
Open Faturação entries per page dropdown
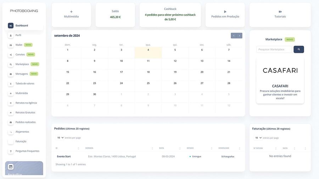click(x=258, y=138)
